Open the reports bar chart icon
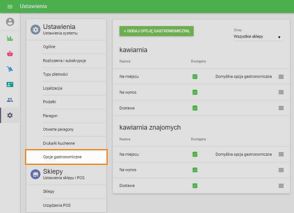This screenshot has height=213, width=294. coord(10,38)
